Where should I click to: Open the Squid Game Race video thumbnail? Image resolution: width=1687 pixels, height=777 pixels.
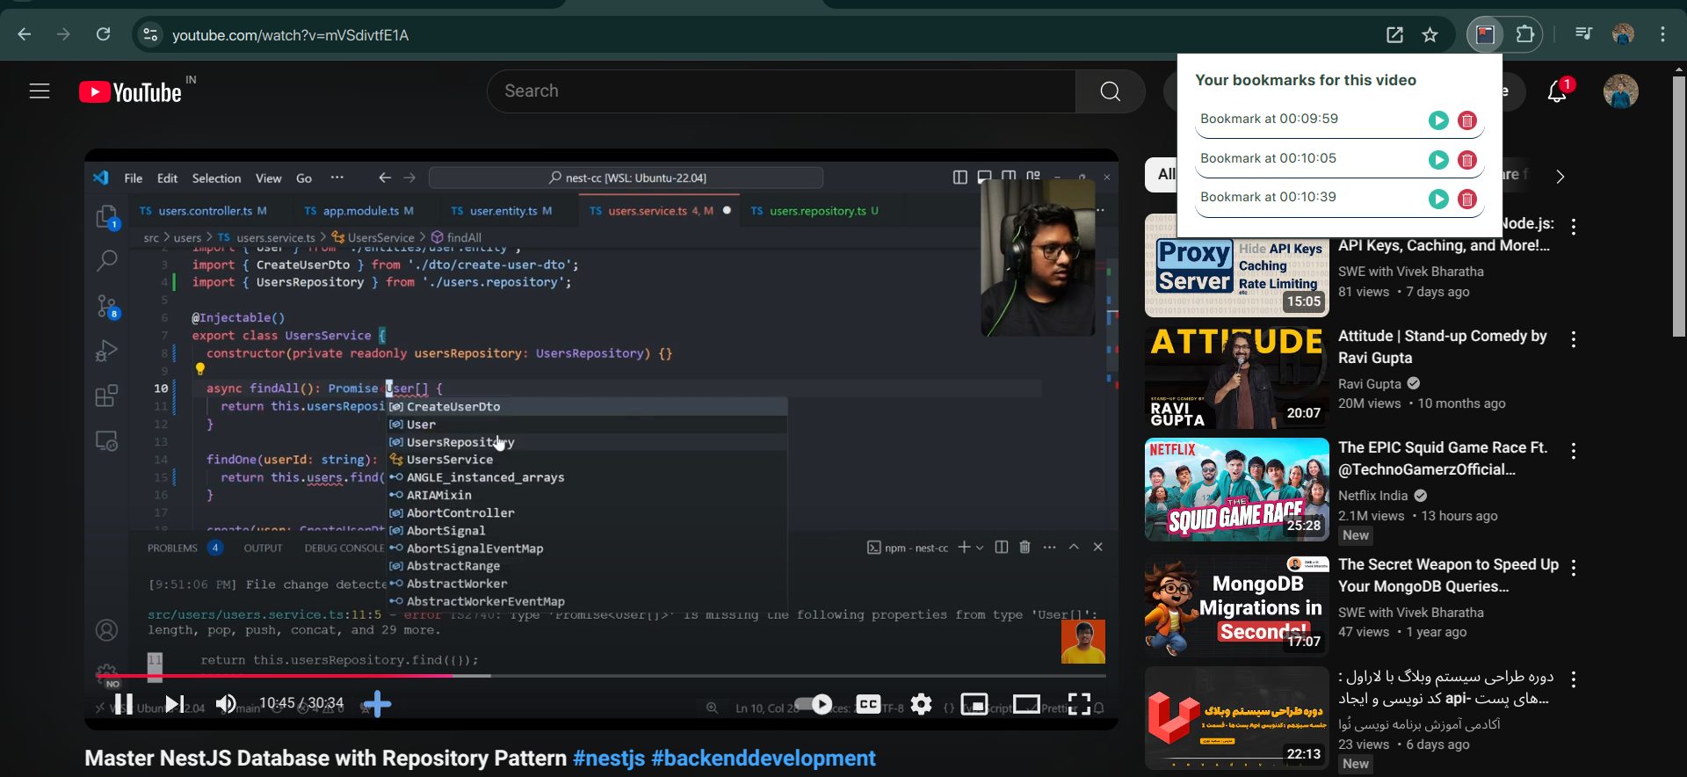1236,490
